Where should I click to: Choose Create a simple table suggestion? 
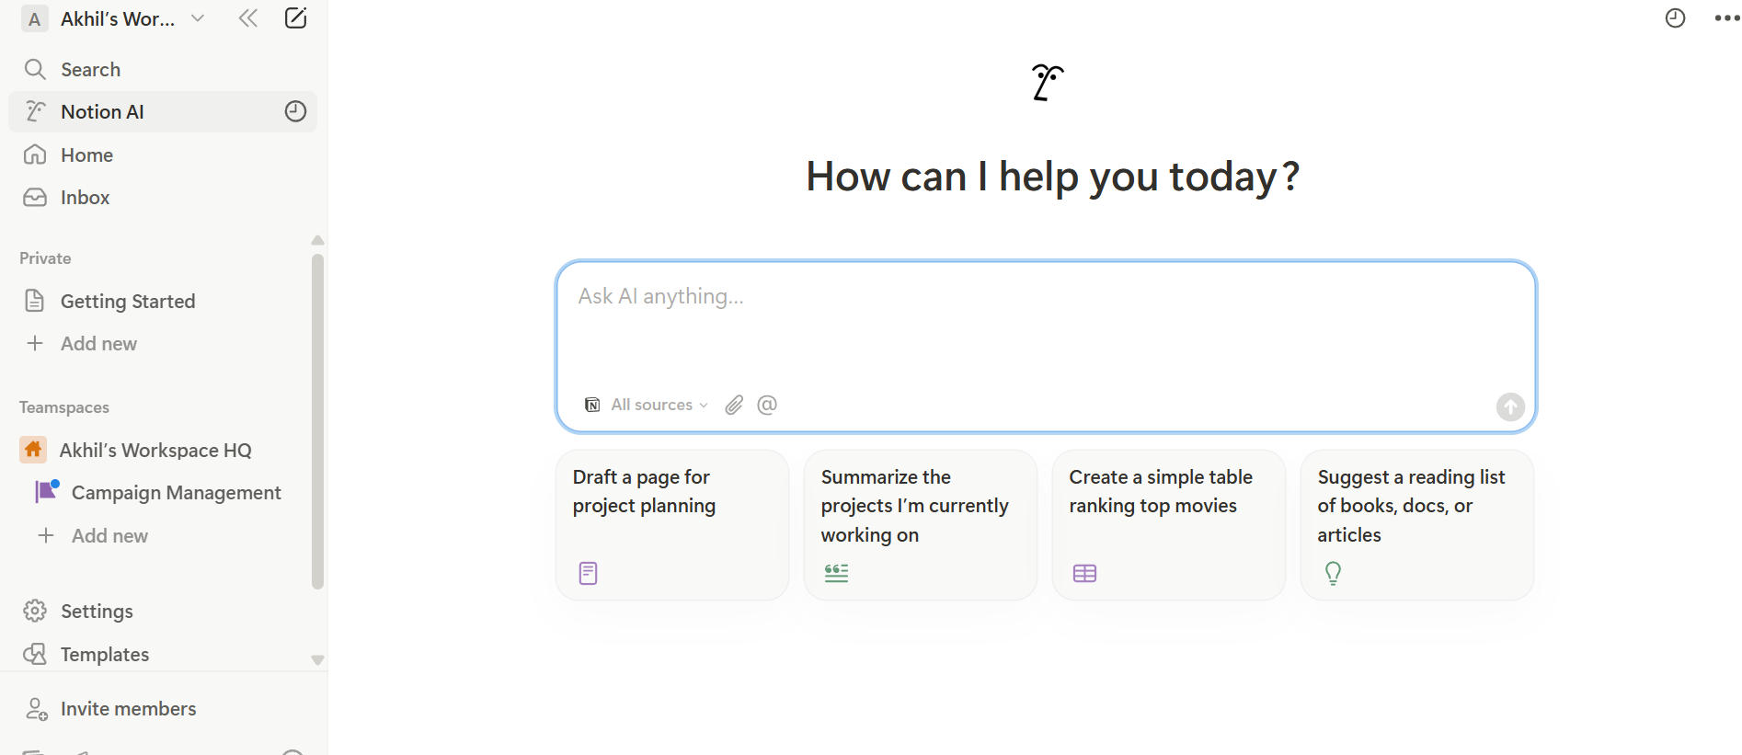tap(1169, 525)
